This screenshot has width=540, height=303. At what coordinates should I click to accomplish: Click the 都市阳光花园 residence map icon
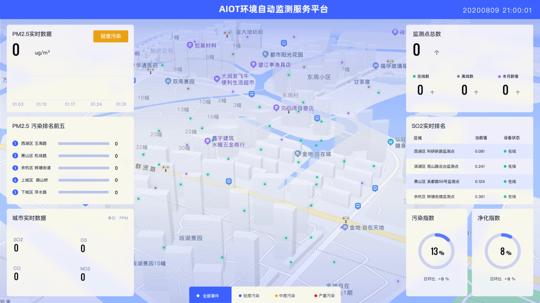tap(265, 54)
